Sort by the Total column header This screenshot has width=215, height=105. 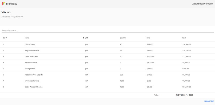[x=184, y=38]
